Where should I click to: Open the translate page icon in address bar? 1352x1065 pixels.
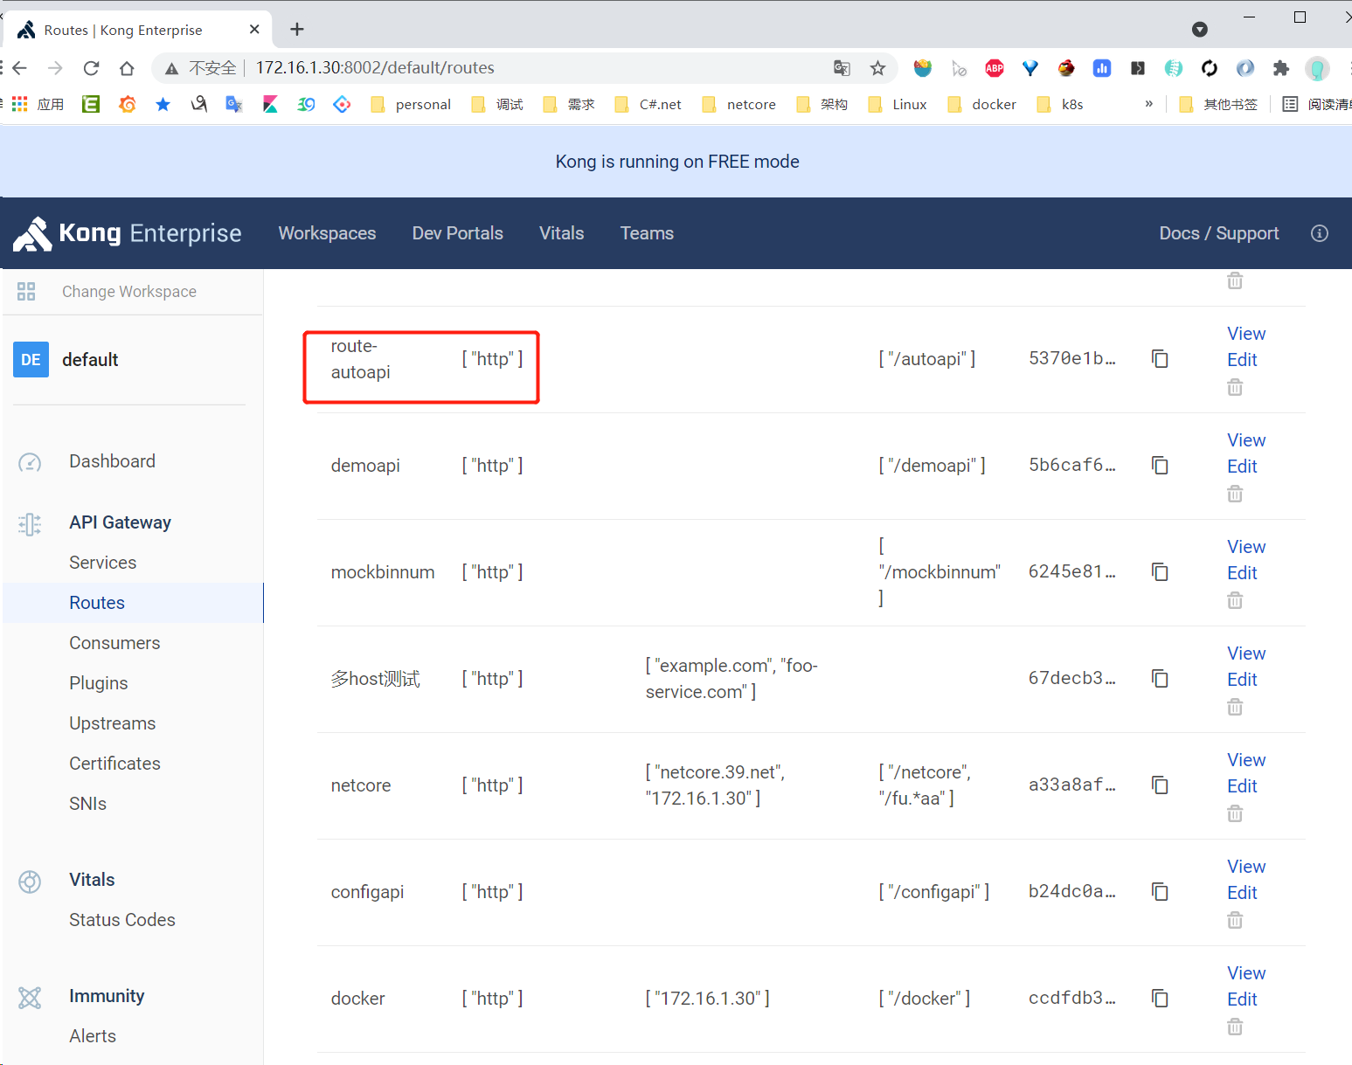tap(842, 68)
